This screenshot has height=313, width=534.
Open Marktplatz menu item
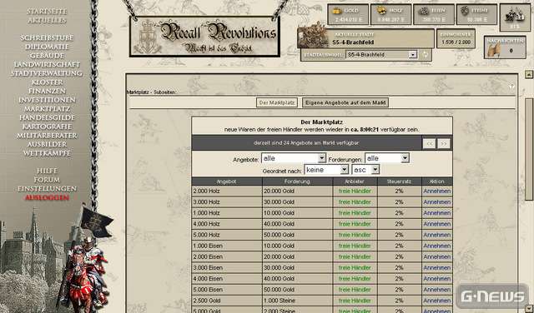47,109
